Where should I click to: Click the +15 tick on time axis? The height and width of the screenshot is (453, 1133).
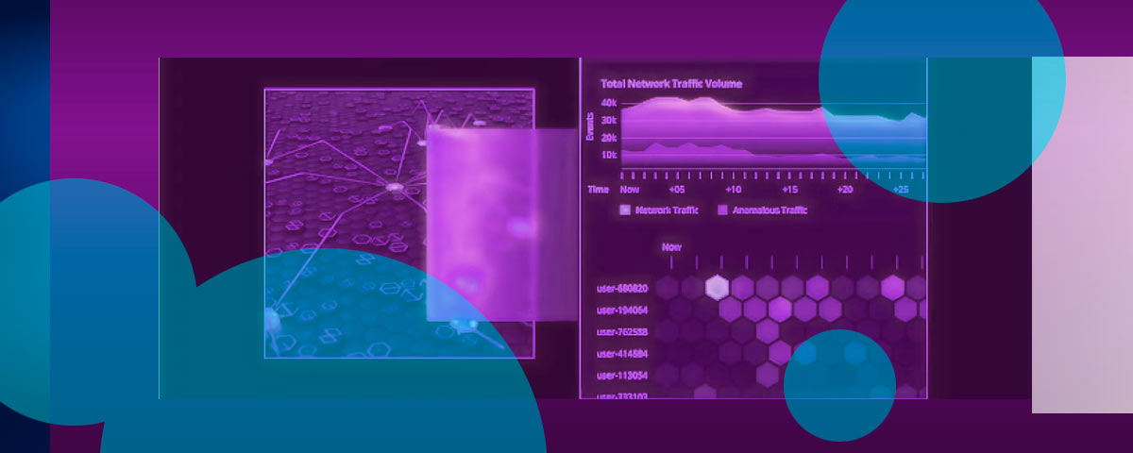point(789,190)
